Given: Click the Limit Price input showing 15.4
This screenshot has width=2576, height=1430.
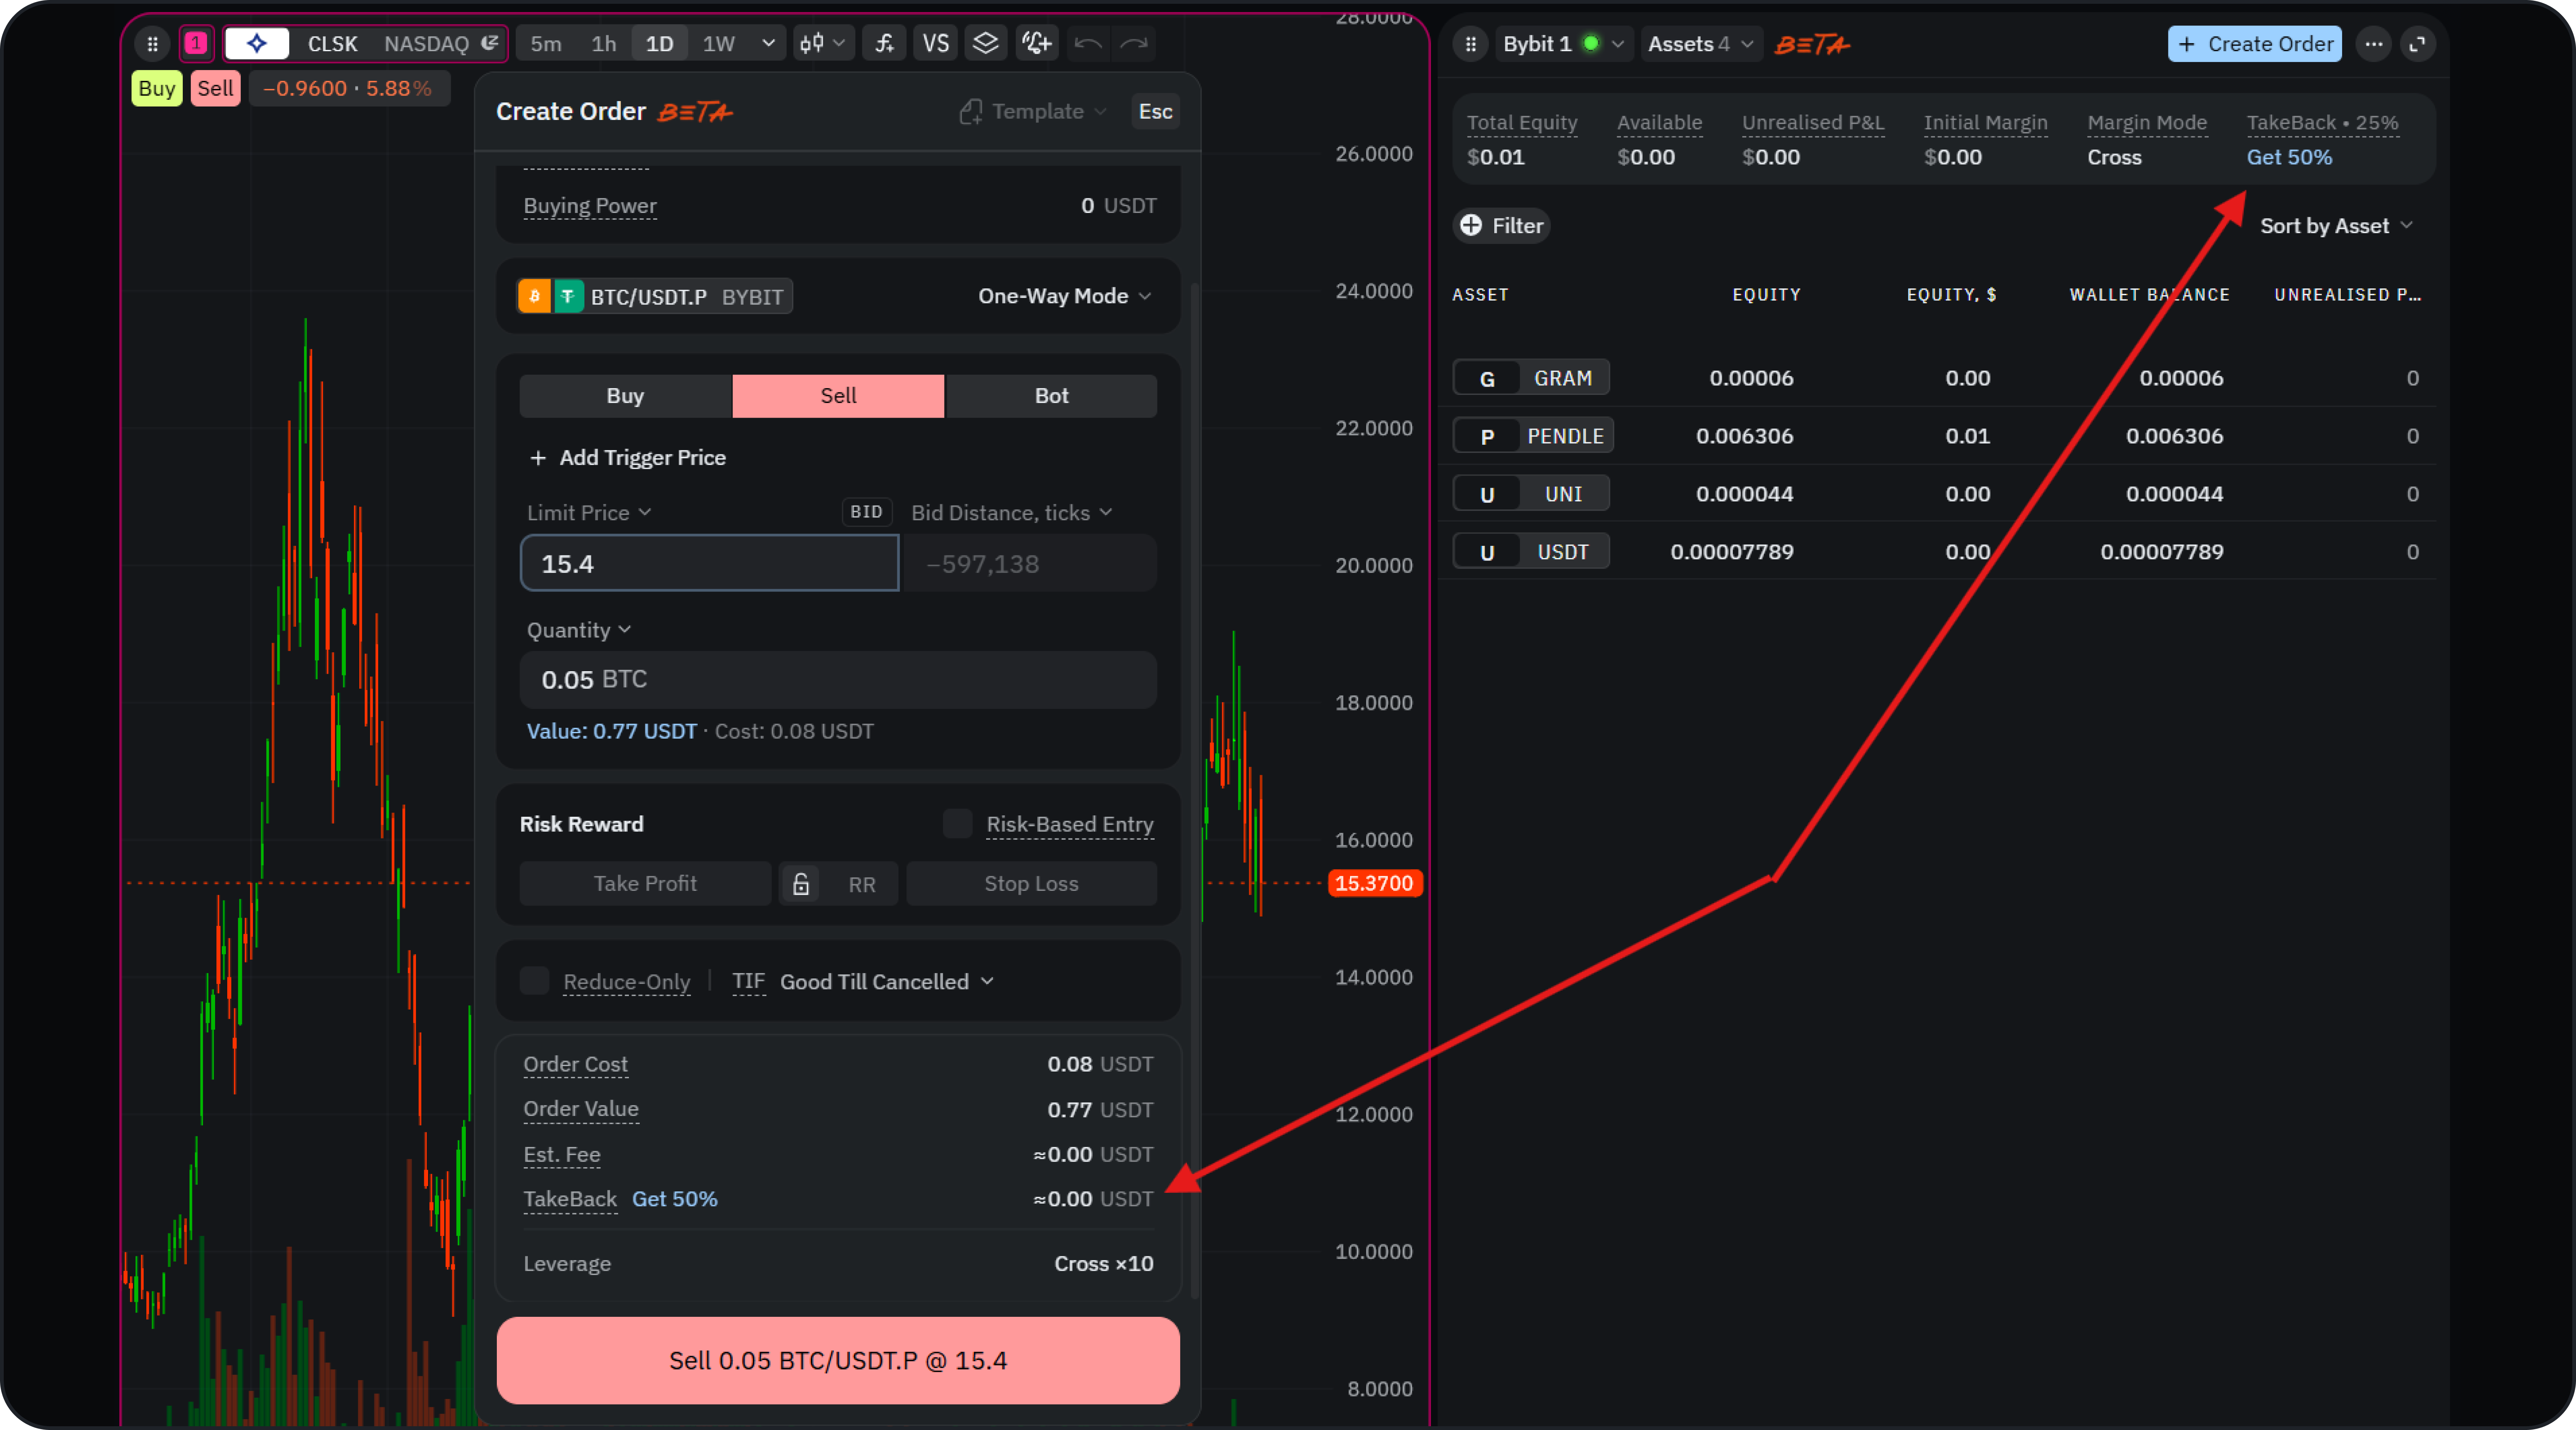Looking at the screenshot, I should point(709,564).
